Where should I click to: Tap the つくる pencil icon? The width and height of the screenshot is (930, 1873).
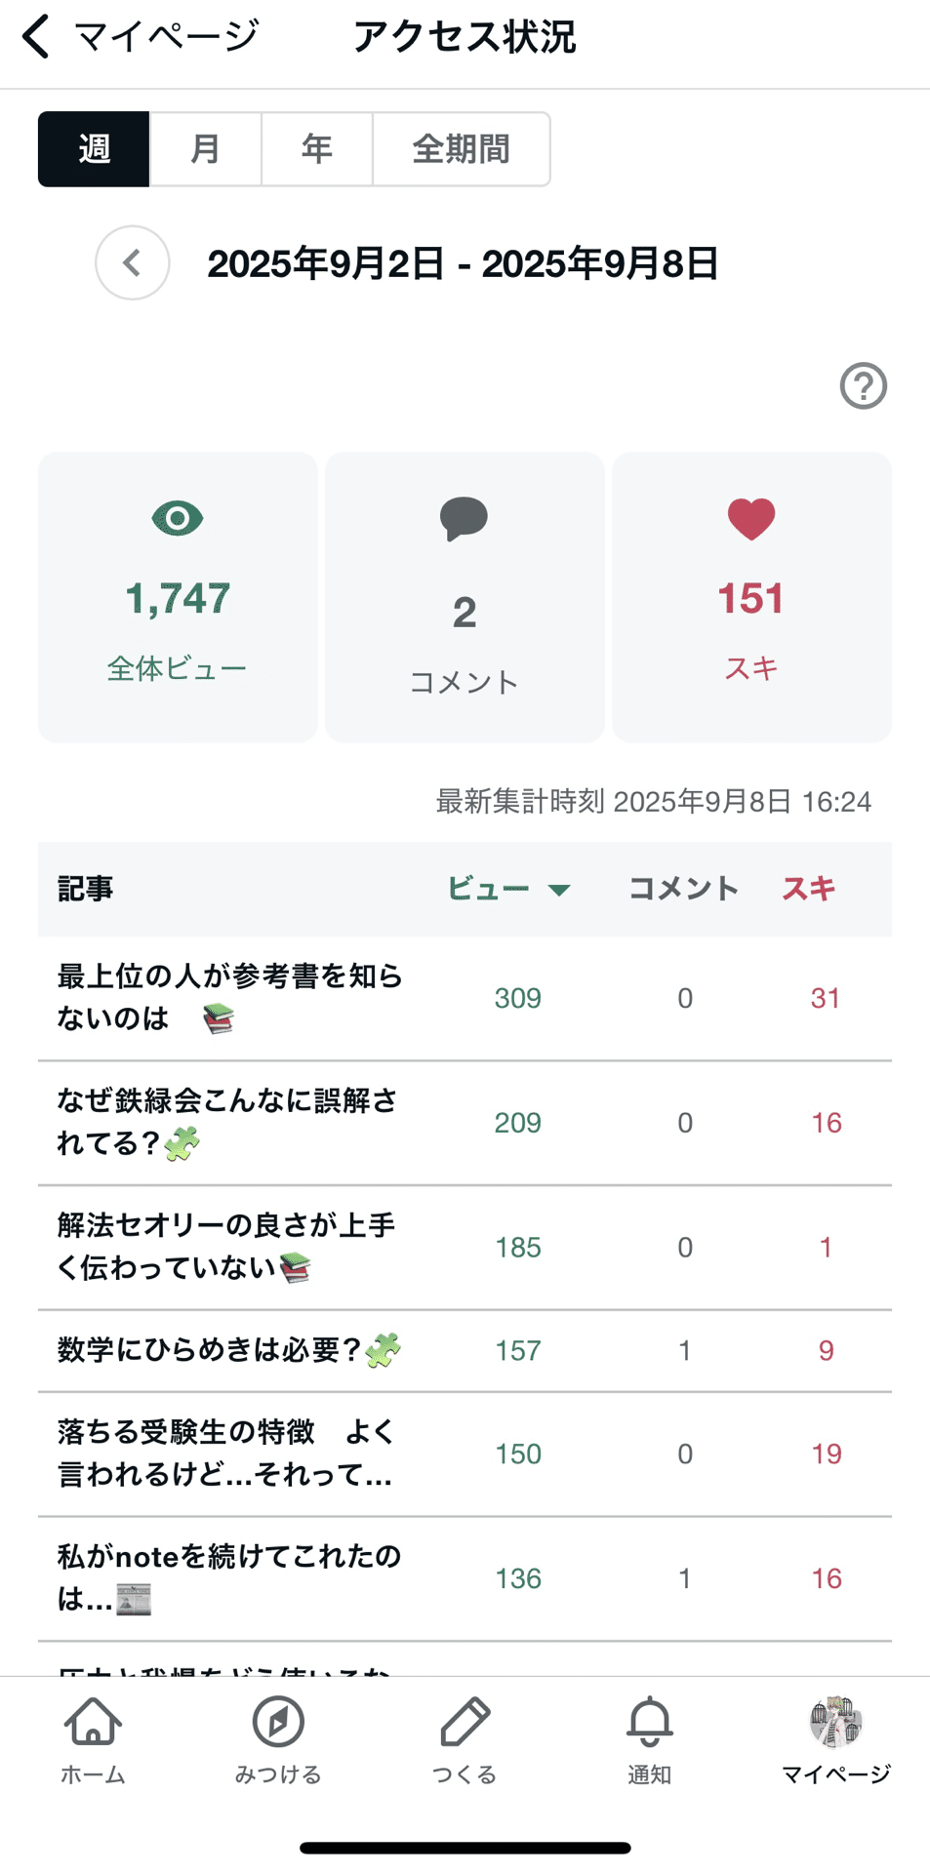tap(465, 1740)
